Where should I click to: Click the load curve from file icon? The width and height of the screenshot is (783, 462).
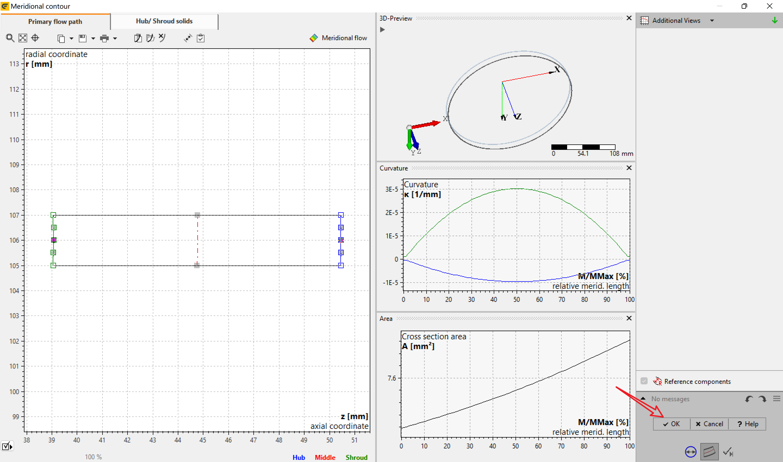pyautogui.click(x=151, y=38)
